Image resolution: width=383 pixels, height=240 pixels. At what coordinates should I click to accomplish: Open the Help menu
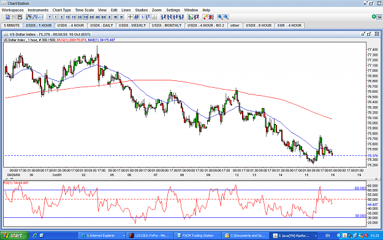point(206,10)
